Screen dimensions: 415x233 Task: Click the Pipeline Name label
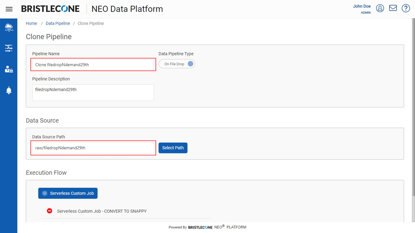point(46,54)
